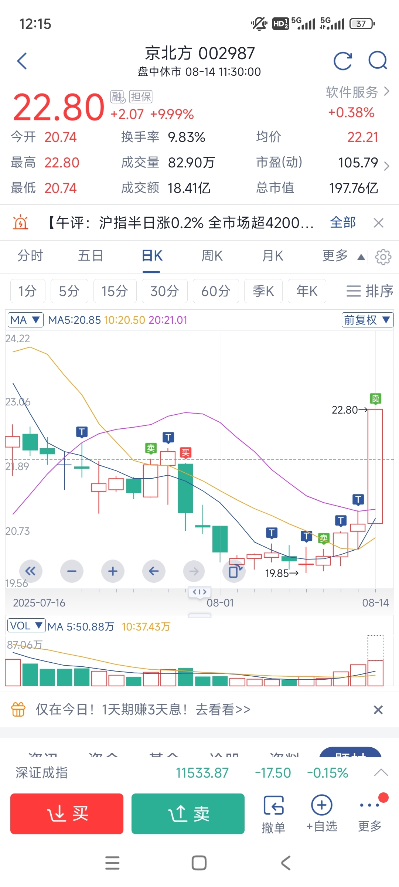Open the MA indicator dropdown
The image size is (399, 887).
25,320
